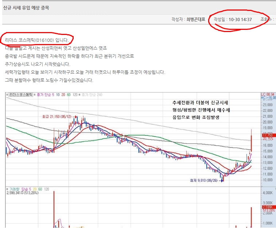Click the annotation line 유입으로 변화 조짐발생

[x=196, y=117]
